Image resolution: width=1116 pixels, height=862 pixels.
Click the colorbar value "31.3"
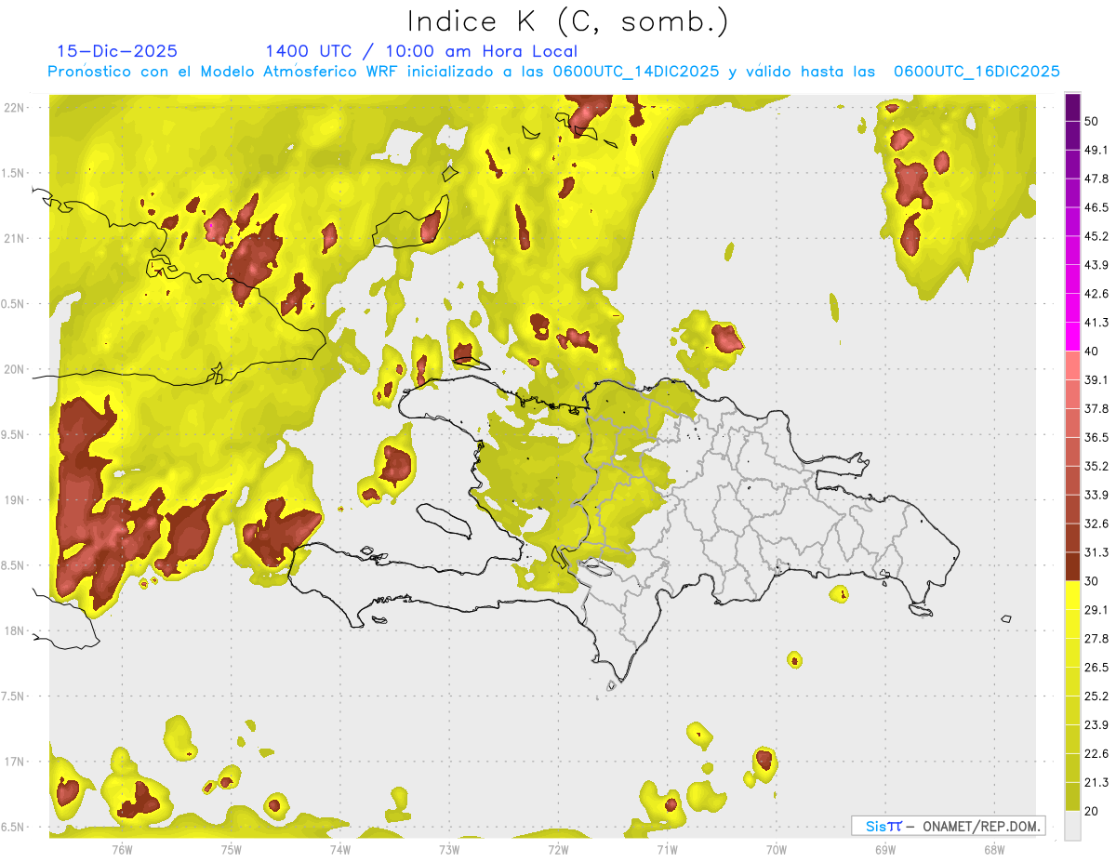coord(1097,552)
